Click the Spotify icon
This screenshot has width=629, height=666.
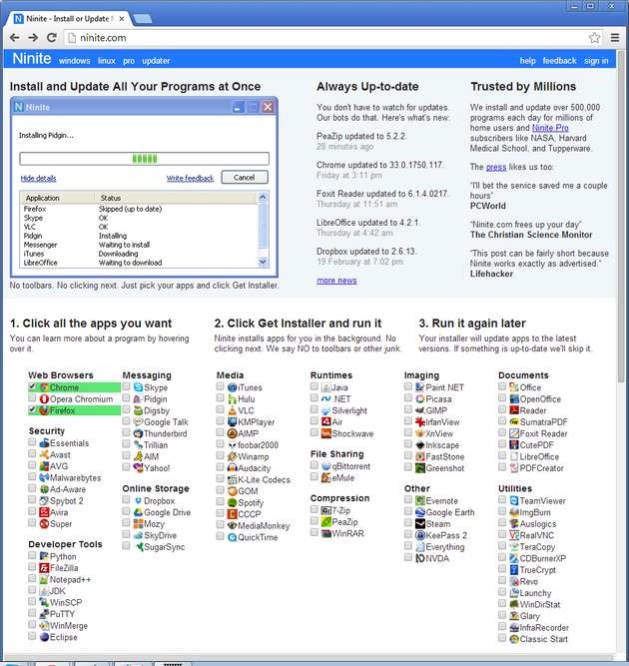click(x=232, y=502)
